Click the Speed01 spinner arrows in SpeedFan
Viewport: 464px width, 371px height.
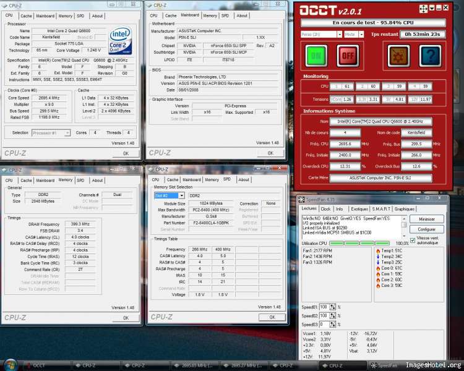click(333, 307)
